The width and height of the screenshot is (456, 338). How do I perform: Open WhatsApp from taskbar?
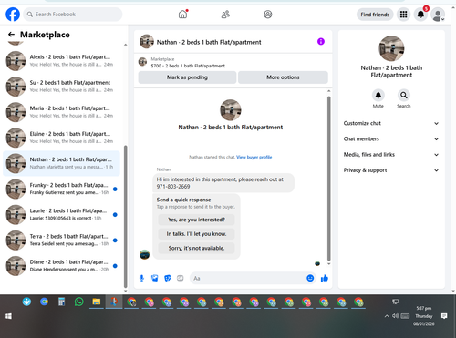pyautogui.click(x=79, y=302)
